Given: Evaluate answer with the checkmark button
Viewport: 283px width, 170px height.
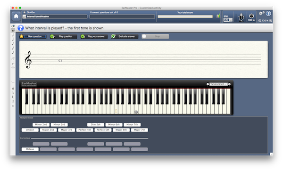Looking at the screenshot, I should 125,36.
